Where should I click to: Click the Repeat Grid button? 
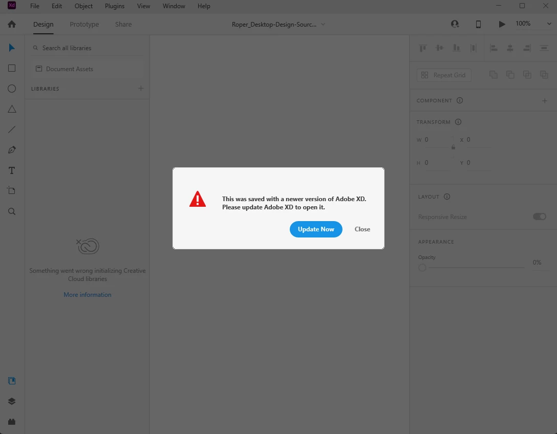click(444, 75)
